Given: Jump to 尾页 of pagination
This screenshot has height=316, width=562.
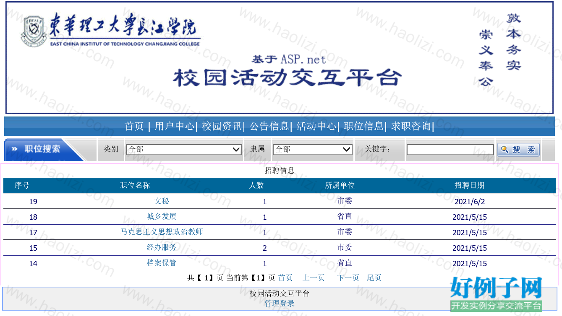Looking at the screenshot, I should (374, 278).
